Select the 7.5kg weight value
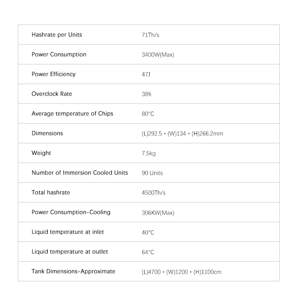The image size is (298, 304). [x=149, y=153]
